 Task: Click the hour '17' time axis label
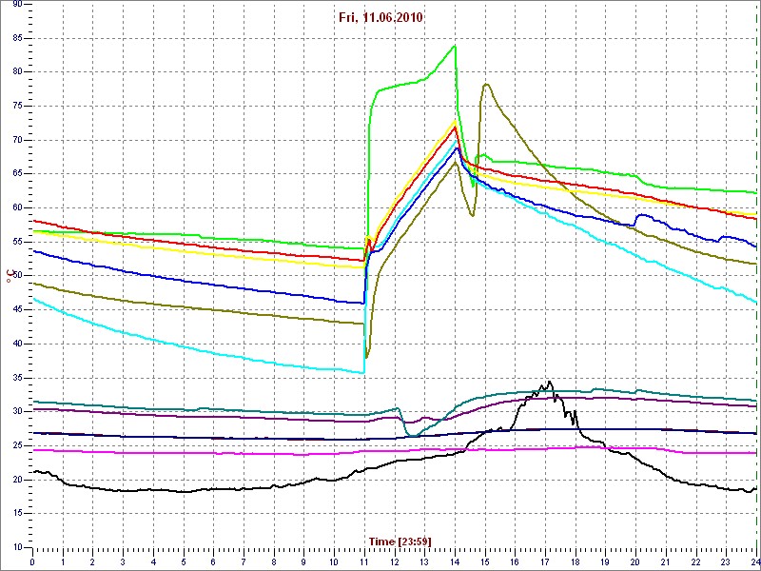tap(545, 562)
